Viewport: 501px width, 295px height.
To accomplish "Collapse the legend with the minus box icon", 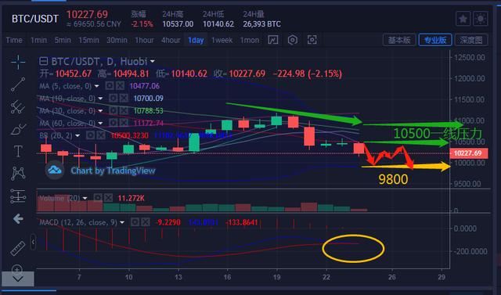I will coord(44,61).
